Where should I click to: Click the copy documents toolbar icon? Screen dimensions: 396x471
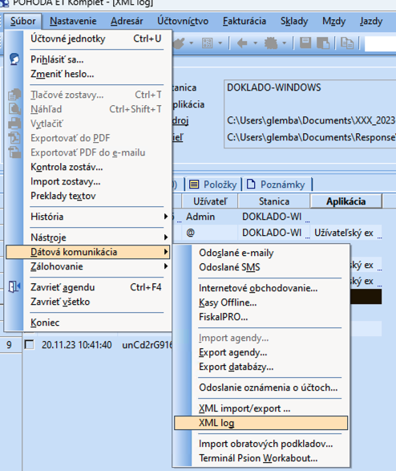[x=347, y=43]
